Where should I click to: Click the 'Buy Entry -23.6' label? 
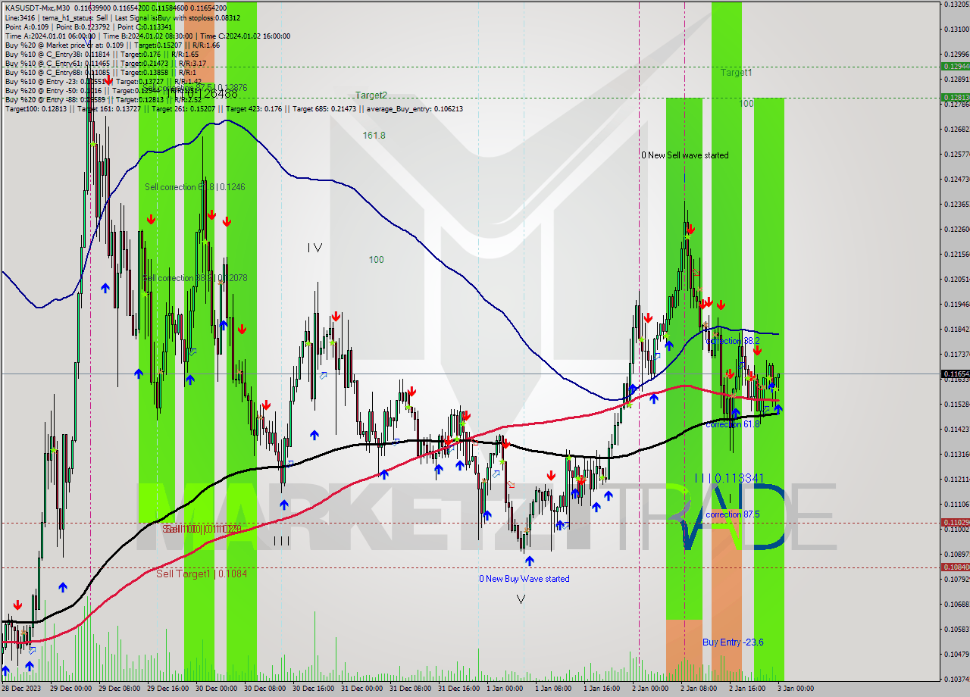click(x=733, y=642)
